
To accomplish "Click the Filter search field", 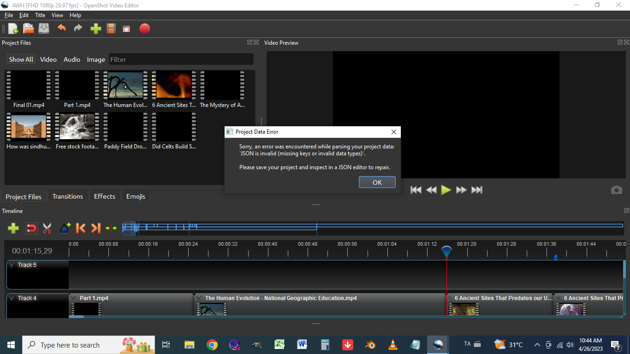I will point(180,59).
